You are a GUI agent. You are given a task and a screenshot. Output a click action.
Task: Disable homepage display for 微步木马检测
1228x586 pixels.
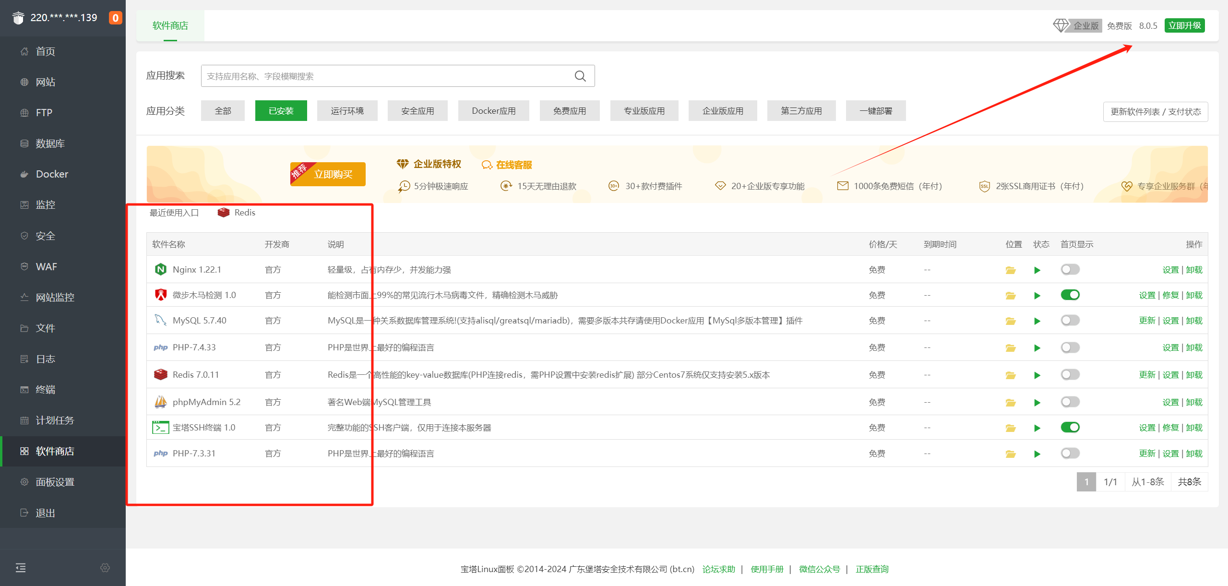click(1070, 295)
